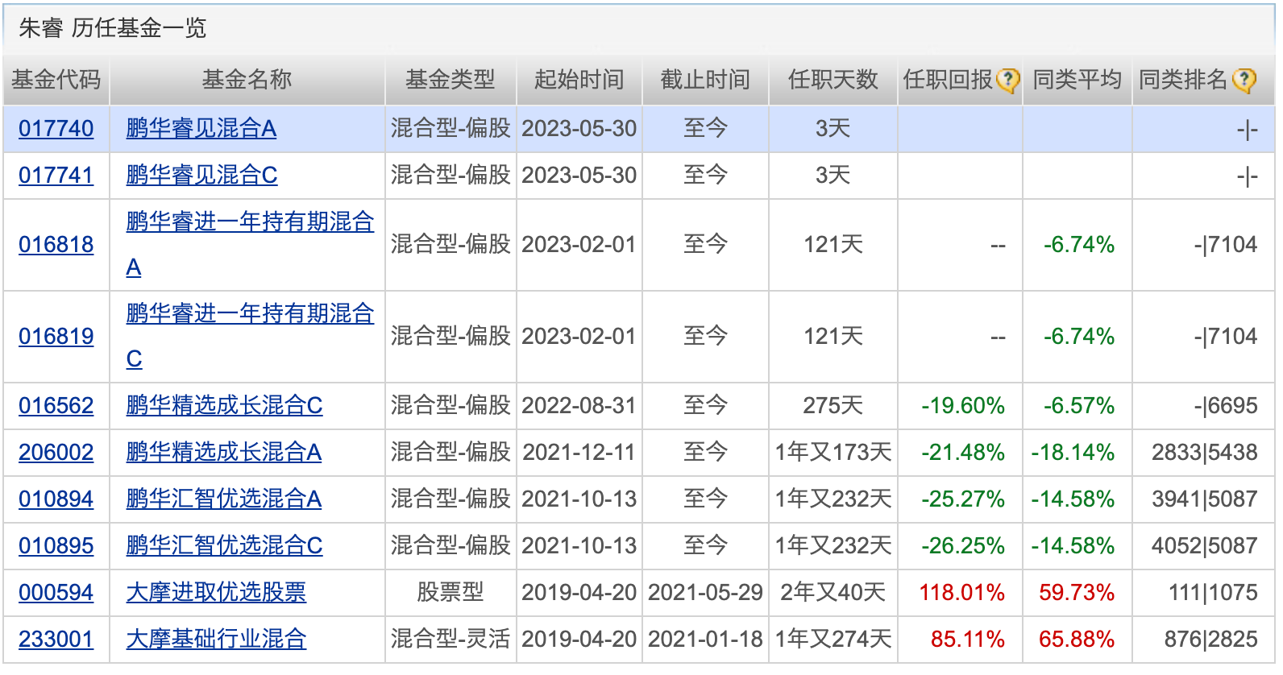
Task: Open fund code 000594 link
Action: pos(56,593)
